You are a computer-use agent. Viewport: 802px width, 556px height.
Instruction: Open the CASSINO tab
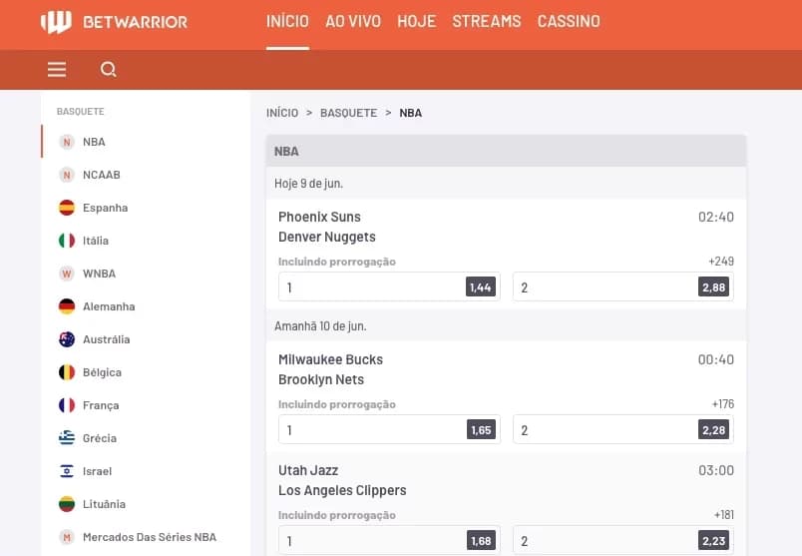pos(569,22)
